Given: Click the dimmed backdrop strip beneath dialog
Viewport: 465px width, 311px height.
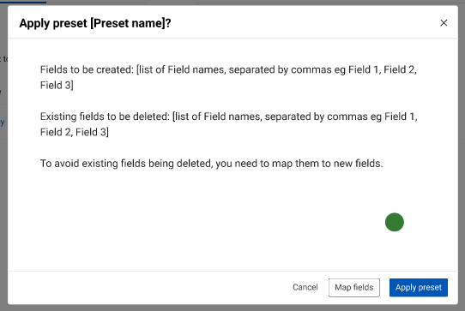Looking at the screenshot, I should (232, 308).
